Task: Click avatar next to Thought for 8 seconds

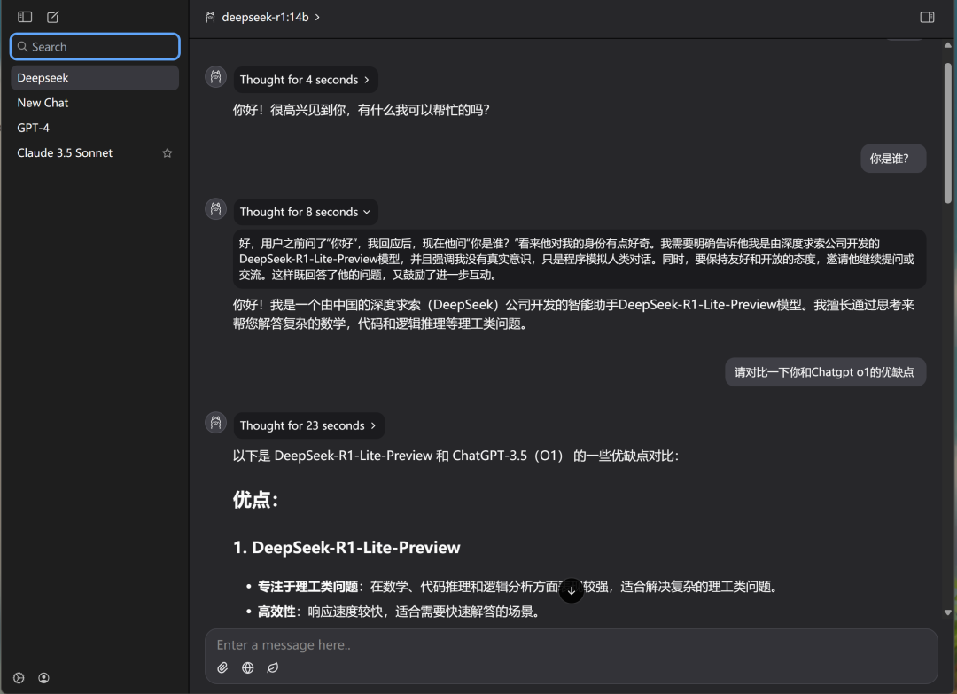Action: (215, 209)
